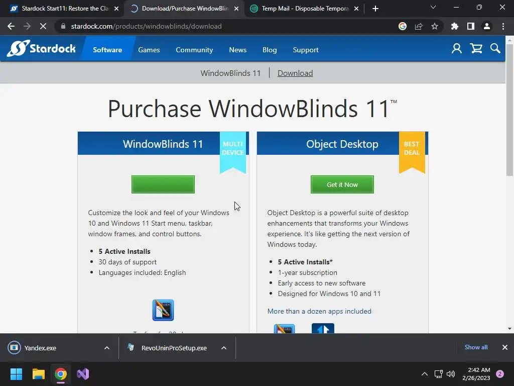Show hidden system tray icons
This screenshot has height=386, width=514.
(x=425, y=374)
